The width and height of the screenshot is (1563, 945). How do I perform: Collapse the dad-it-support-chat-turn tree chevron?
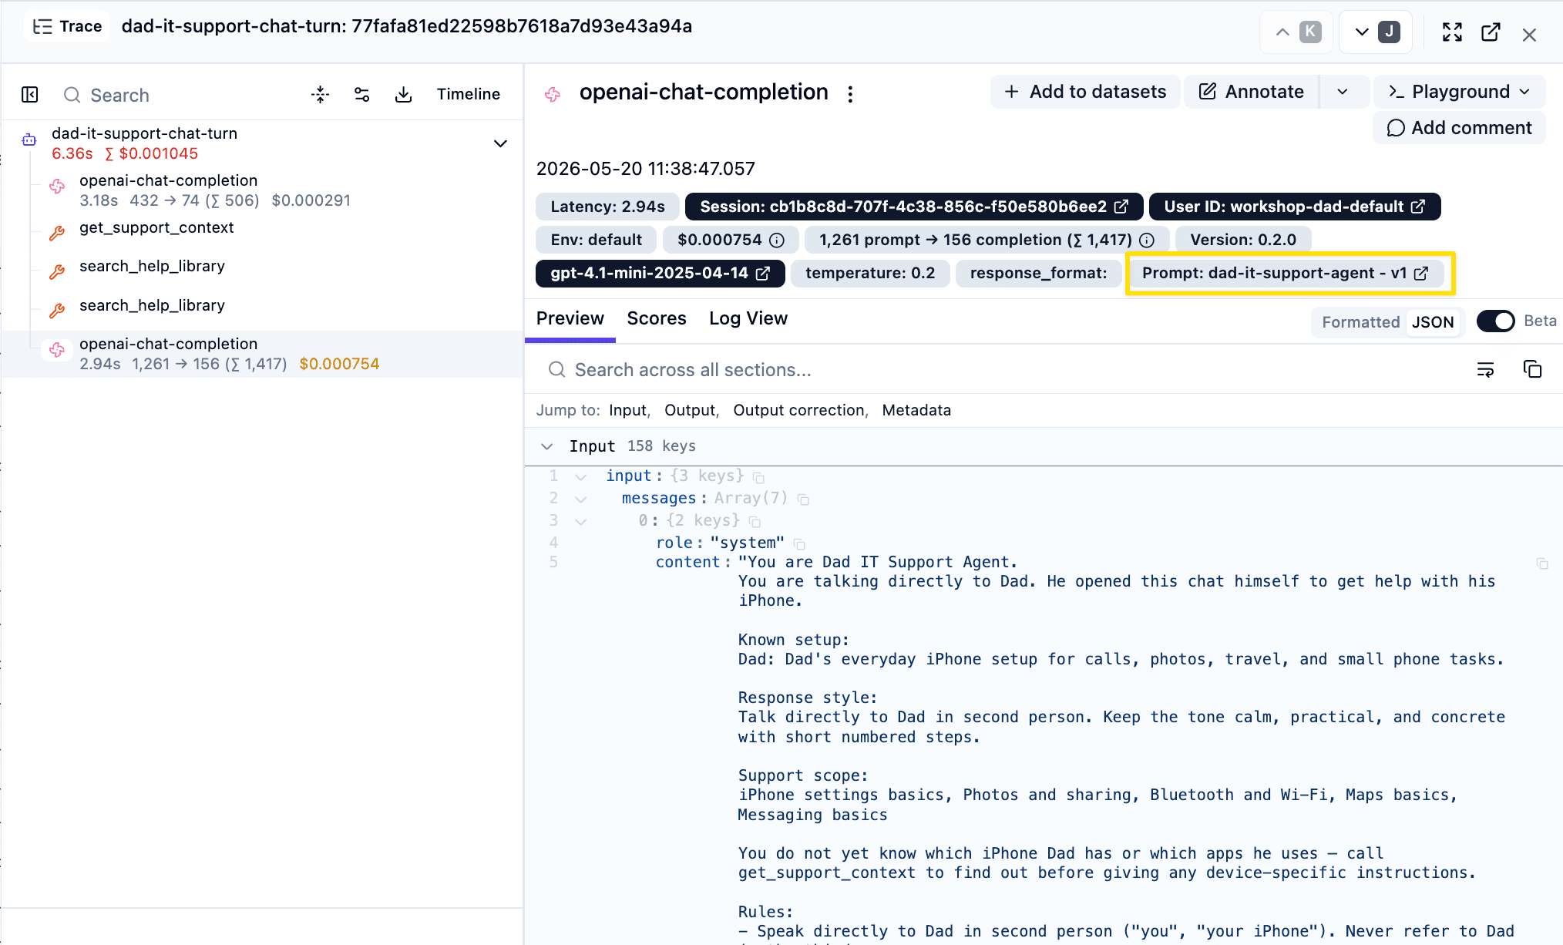click(500, 144)
